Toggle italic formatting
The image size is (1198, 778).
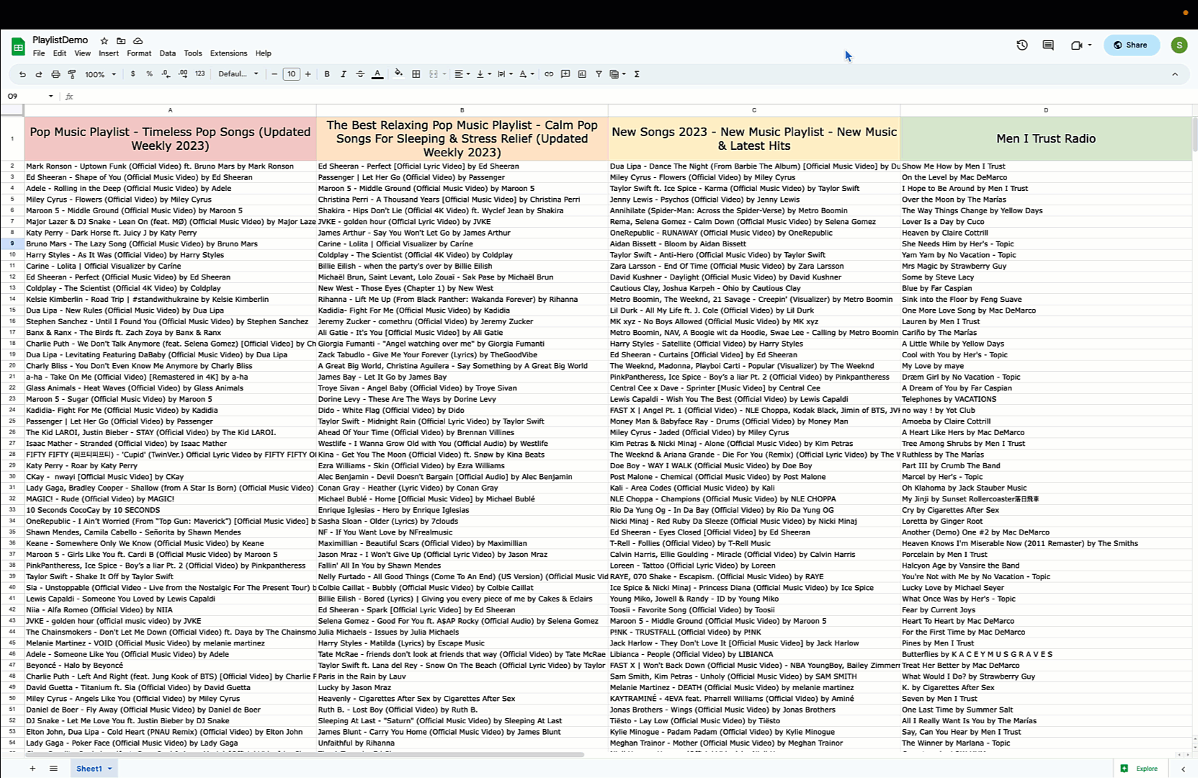coord(344,74)
